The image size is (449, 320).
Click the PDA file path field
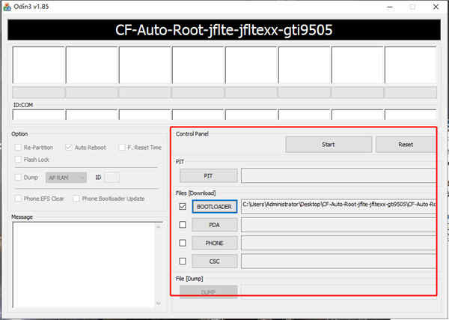click(x=338, y=225)
